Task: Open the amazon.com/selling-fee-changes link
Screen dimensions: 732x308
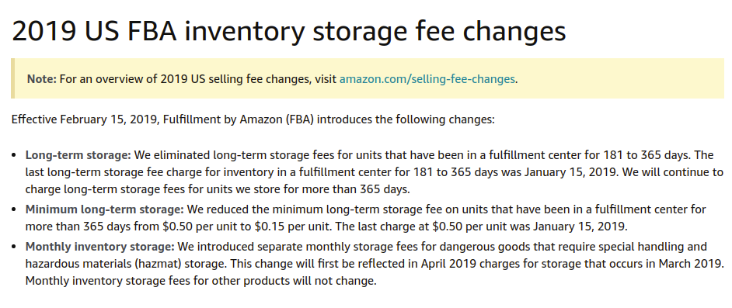Action: click(x=427, y=79)
